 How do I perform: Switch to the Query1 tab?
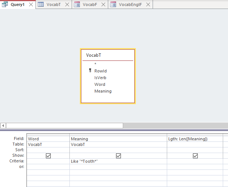[x=18, y=4]
